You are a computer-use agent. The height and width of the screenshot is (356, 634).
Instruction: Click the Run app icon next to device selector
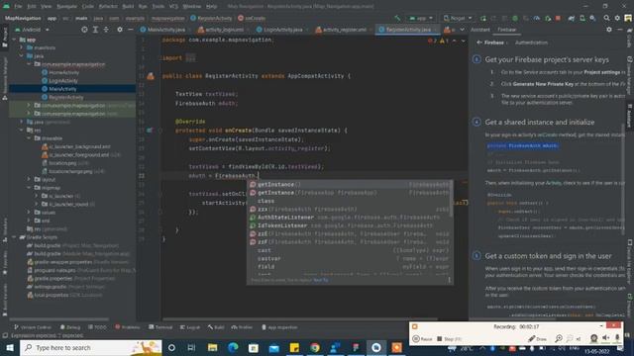tap(483, 18)
